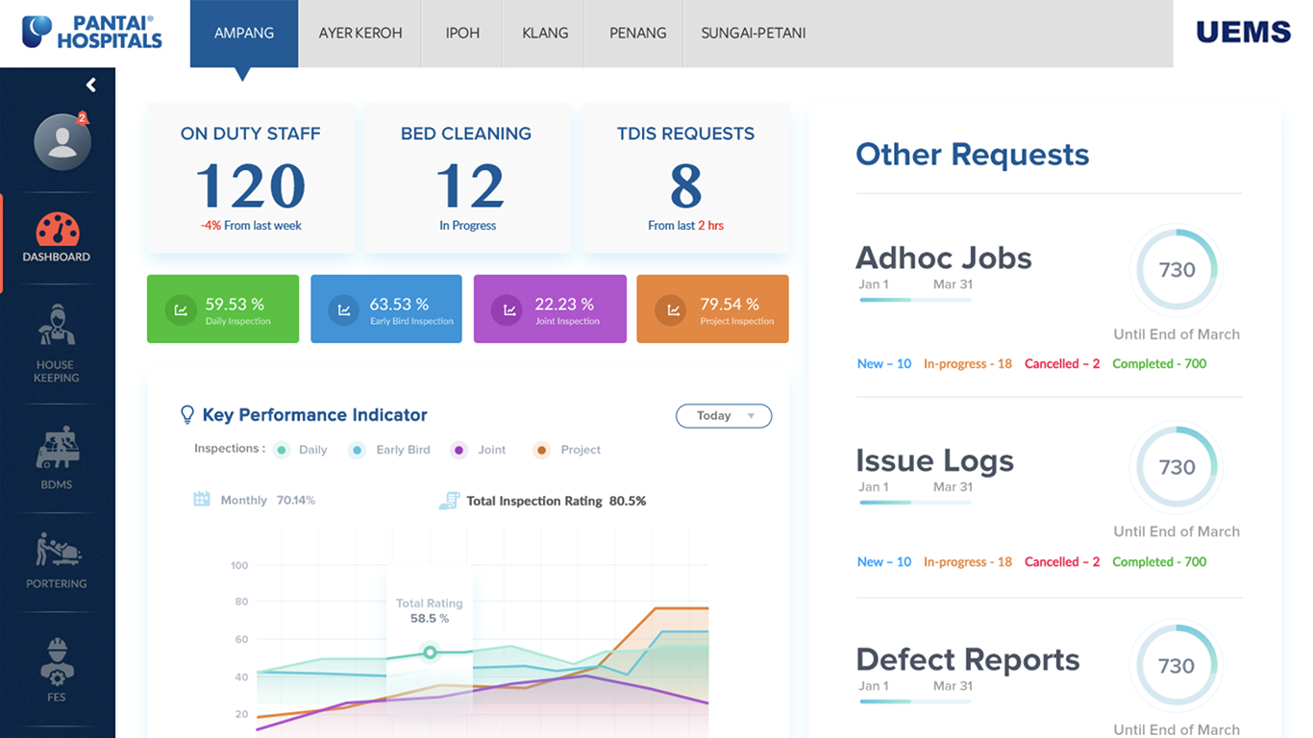Open the Portering sidebar icon
This screenshot has height=738, width=1313.
(57, 550)
